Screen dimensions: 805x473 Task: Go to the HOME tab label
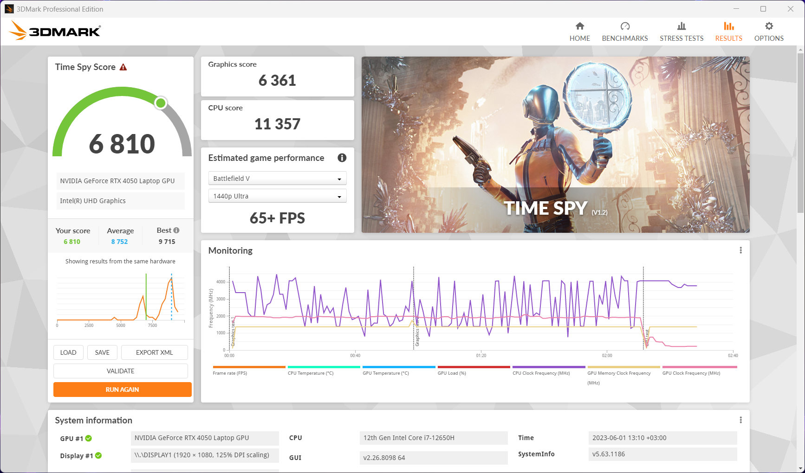580,38
